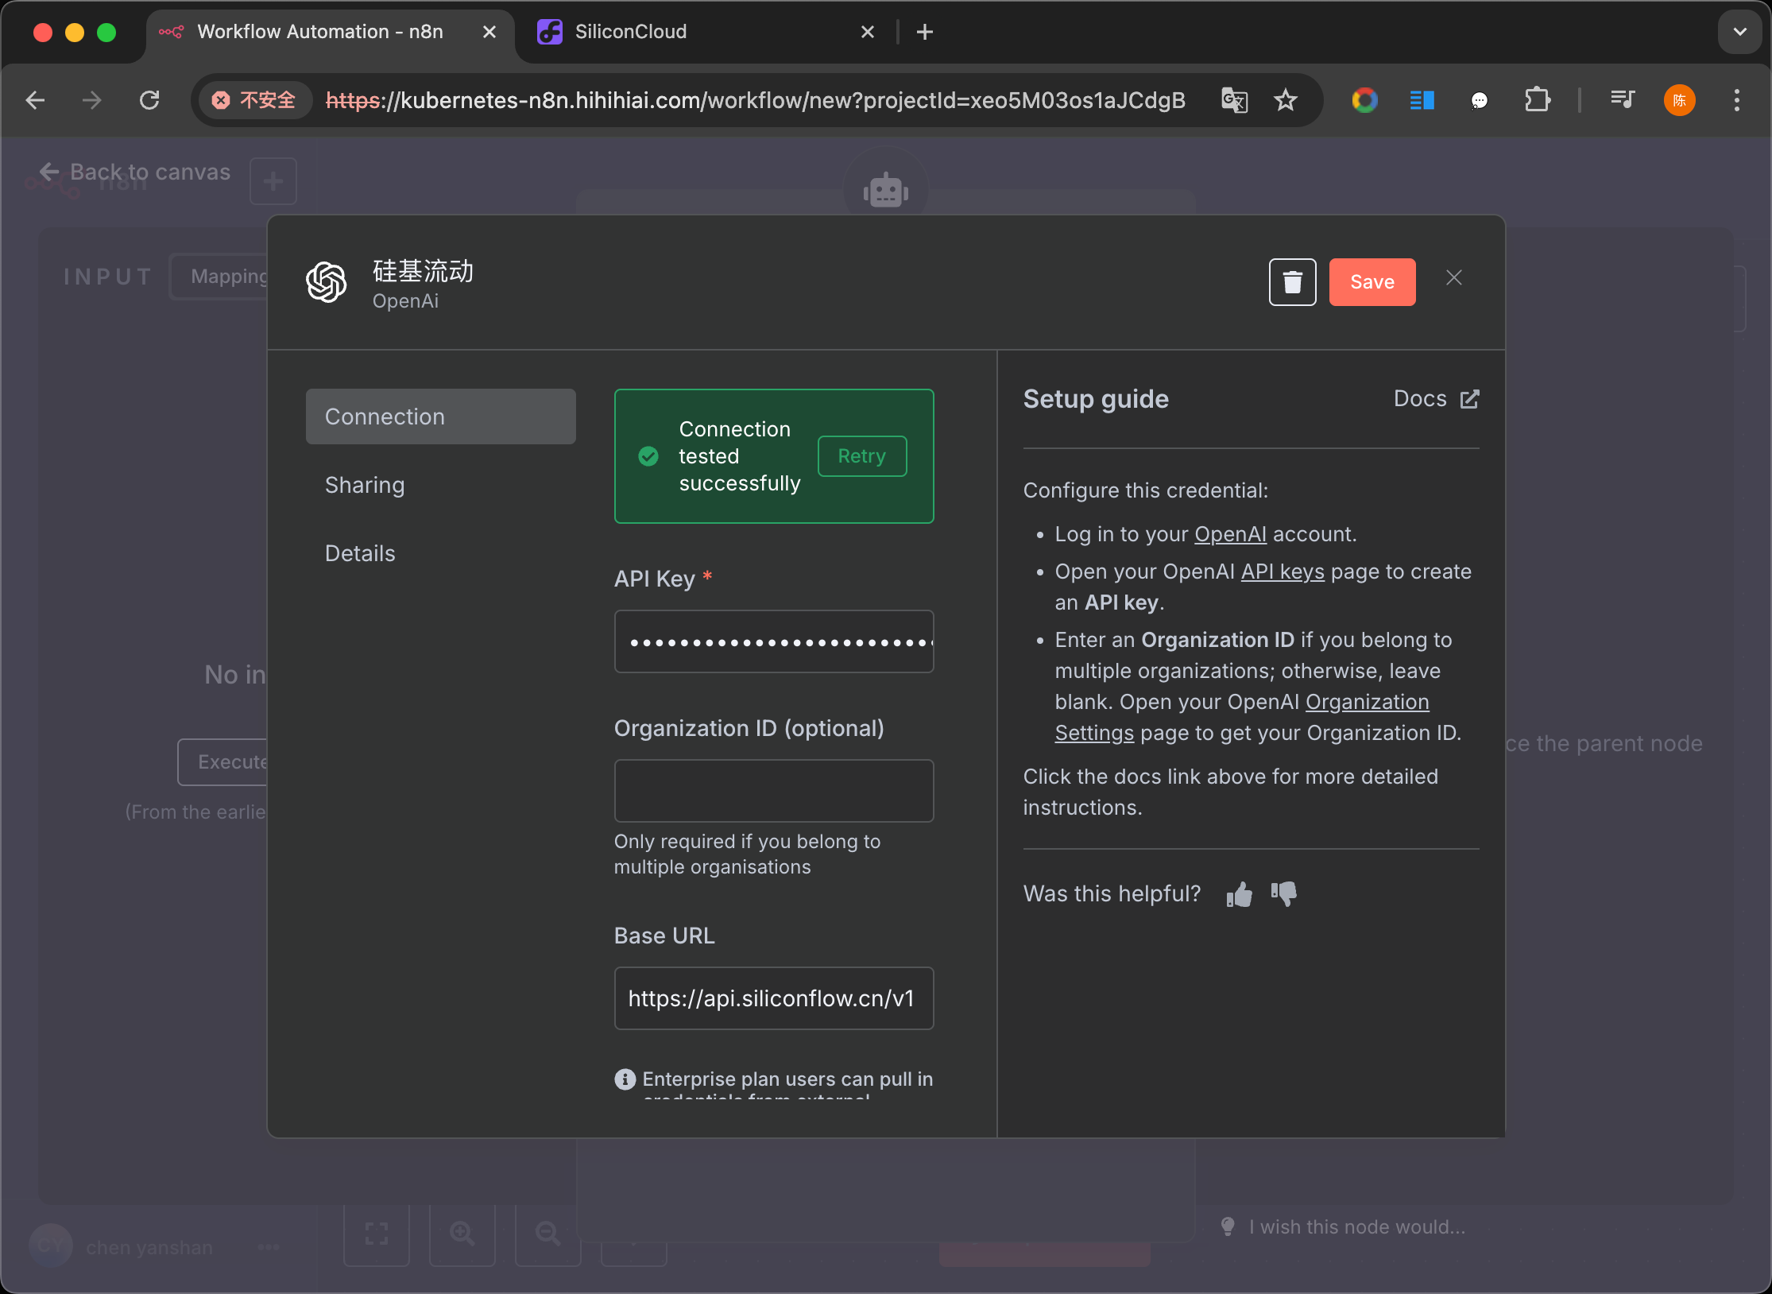Retry the connection test
This screenshot has height=1294, width=1772.
(x=862, y=456)
